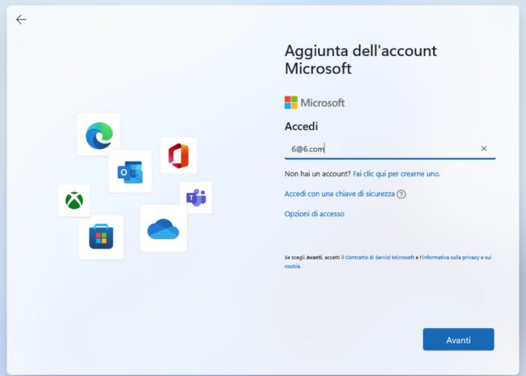Click the email field containing 6@6.com
The width and height of the screenshot is (526, 376).
click(390, 149)
